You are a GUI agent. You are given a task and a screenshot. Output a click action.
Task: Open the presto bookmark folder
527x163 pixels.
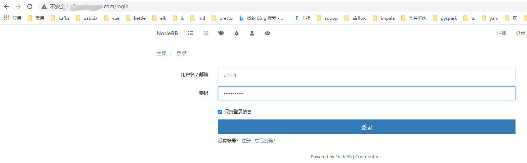pos(222,18)
